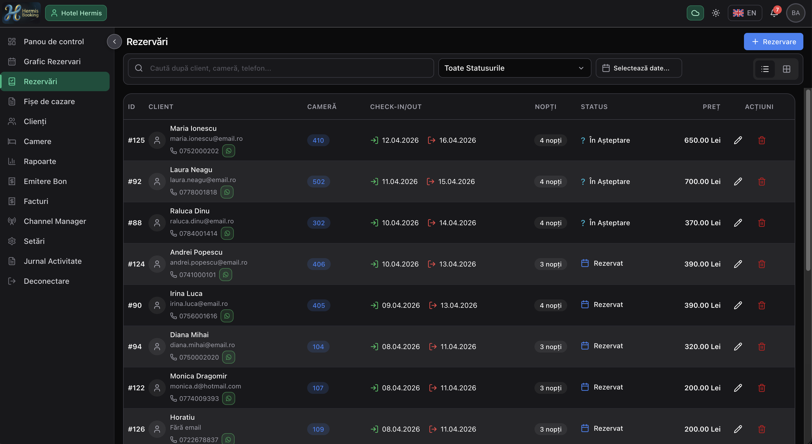
Task: Open the notifications bell
Action: (x=774, y=13)
